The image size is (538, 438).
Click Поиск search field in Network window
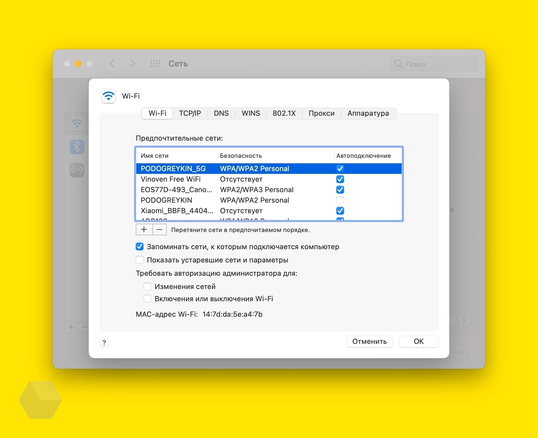pos(434,64)
